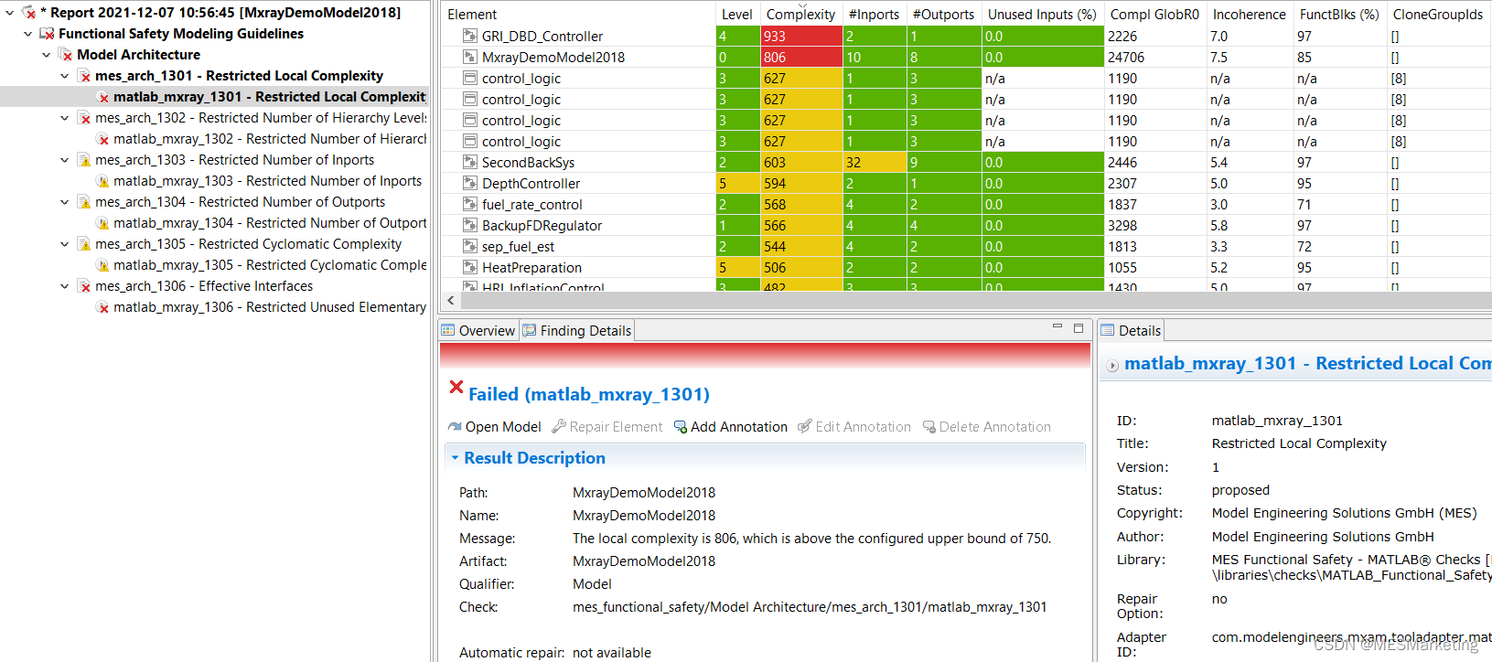Click the failed icon of matlab_mxray_1306
Screen dimensions: 1492x662
[102, 307]
